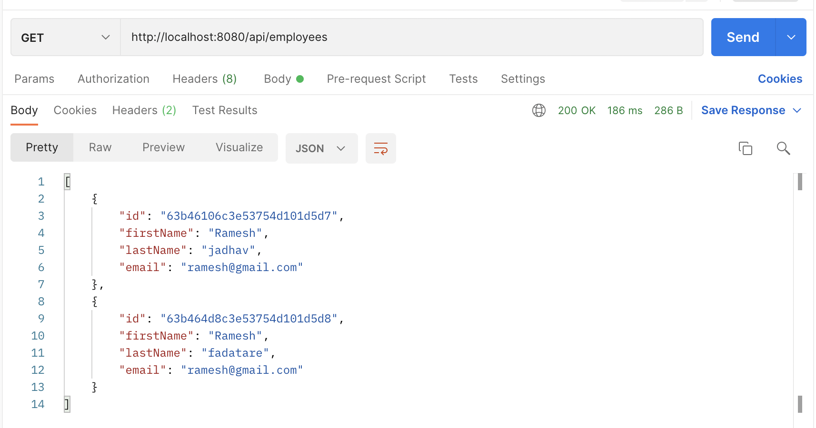This screenshot has height=428, width=816.
Task: Click the request URL input field
Action: [x=411, y=37]
